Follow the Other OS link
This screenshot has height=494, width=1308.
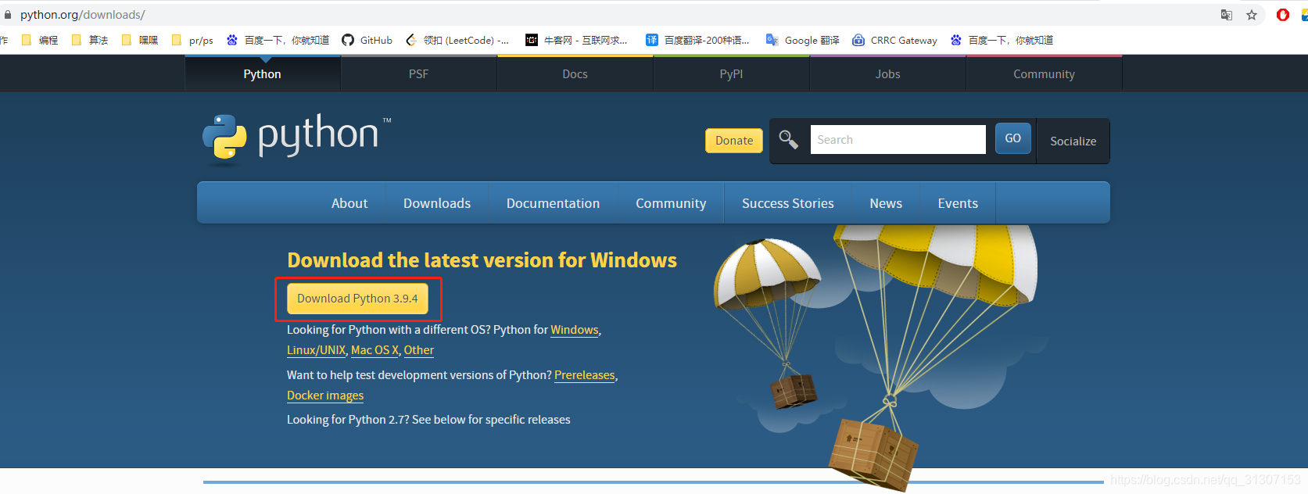click(x=419, y=350)
